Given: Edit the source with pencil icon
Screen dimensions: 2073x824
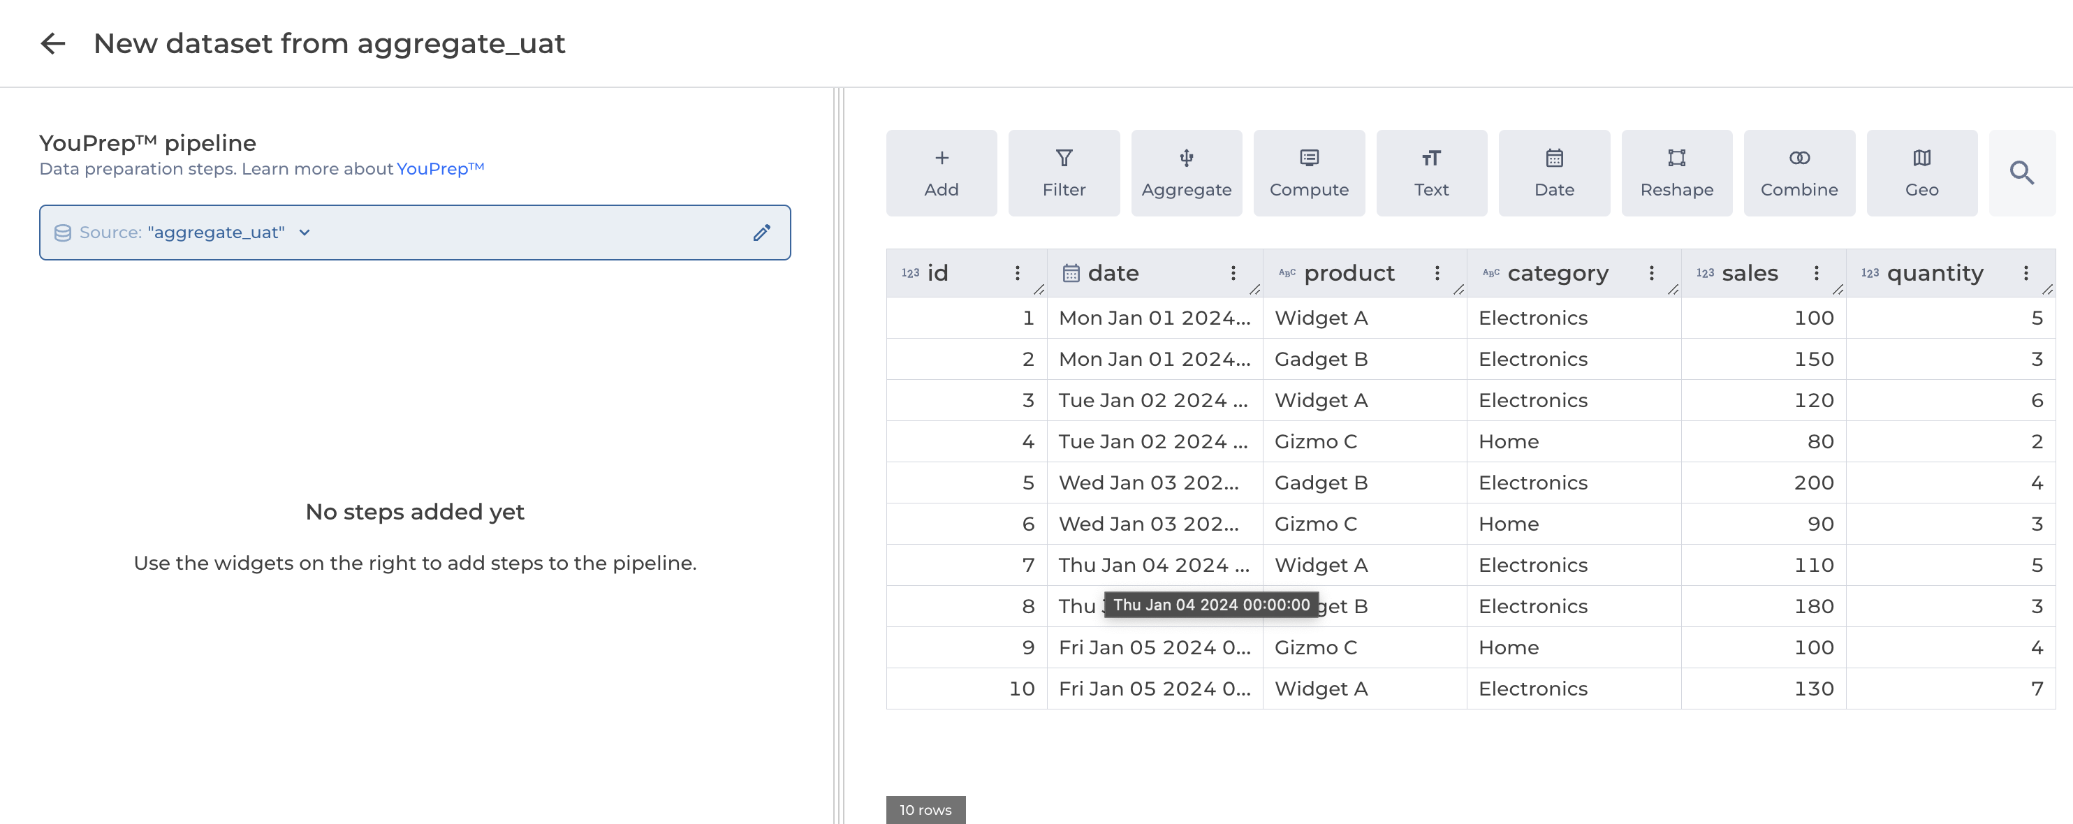Looking at the screenshot, I should pyautogui.click(x=761, y=233).
